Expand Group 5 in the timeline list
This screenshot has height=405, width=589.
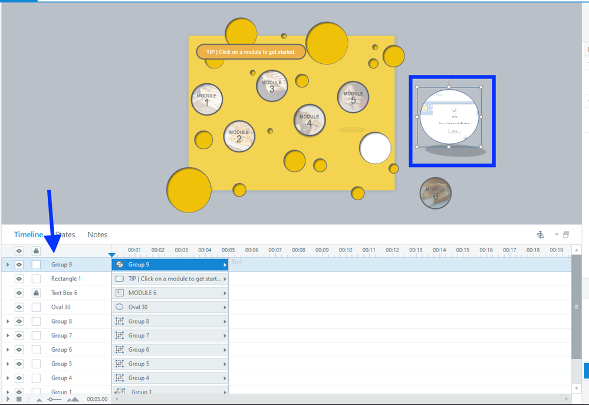pos(8,364)
